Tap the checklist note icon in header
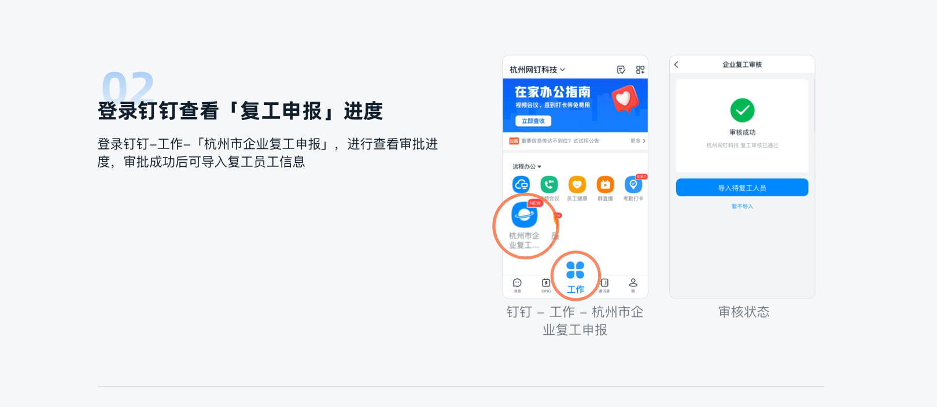 [x=621, y=70]
